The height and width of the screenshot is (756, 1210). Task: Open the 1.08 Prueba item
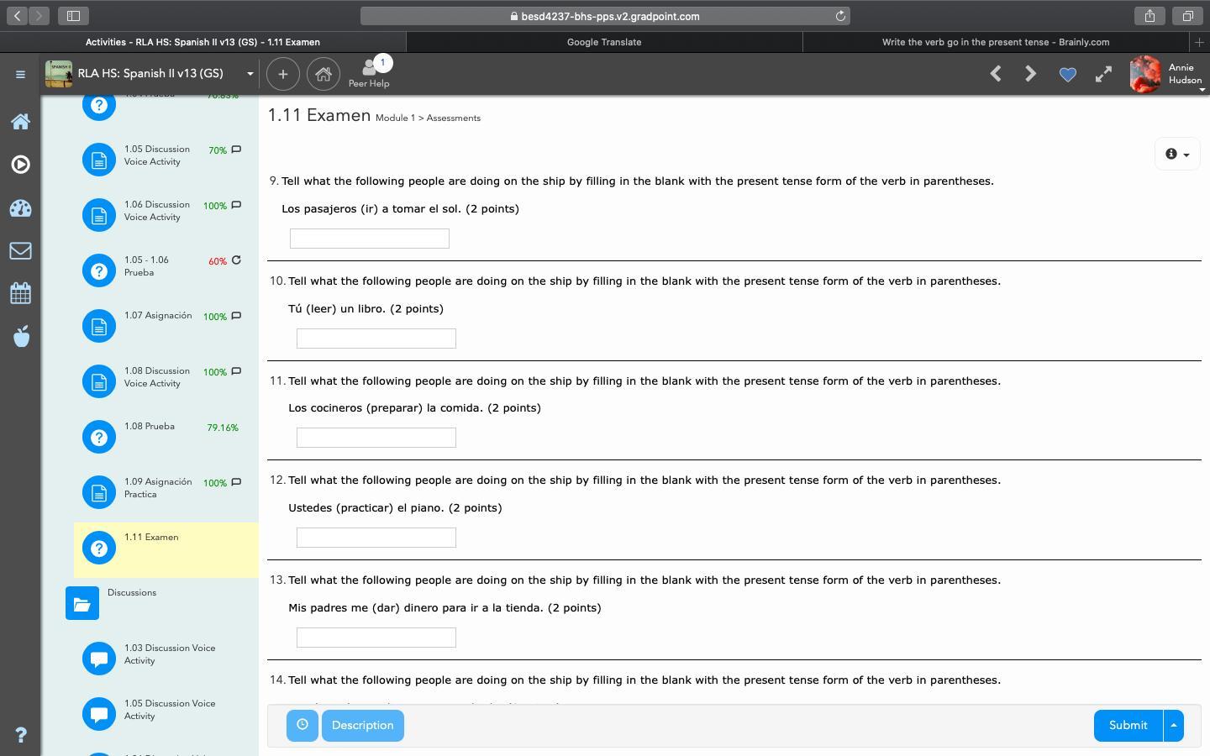pos(166,437)
